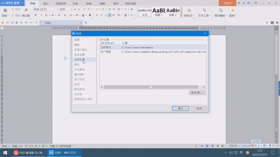Open WPS application menu arrow
The width and height of the screenshot is (280, 157).
click(23, 3)
